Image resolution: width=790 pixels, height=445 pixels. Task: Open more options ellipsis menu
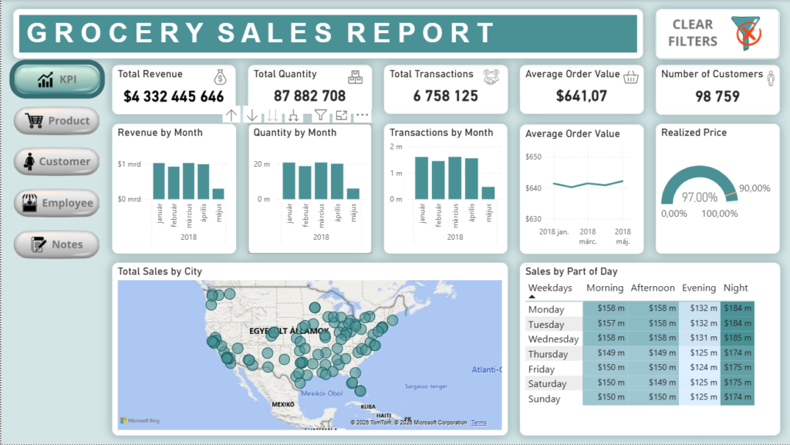click(x=362, y=116)
